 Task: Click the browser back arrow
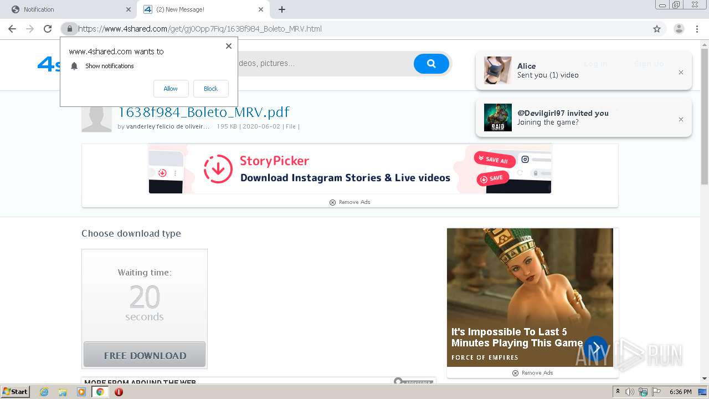click(x=12, y=29)
